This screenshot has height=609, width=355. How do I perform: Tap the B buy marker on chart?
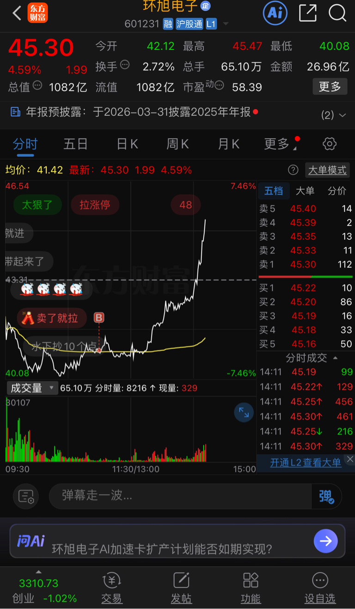pyautogui.click(x=99, y=317)
